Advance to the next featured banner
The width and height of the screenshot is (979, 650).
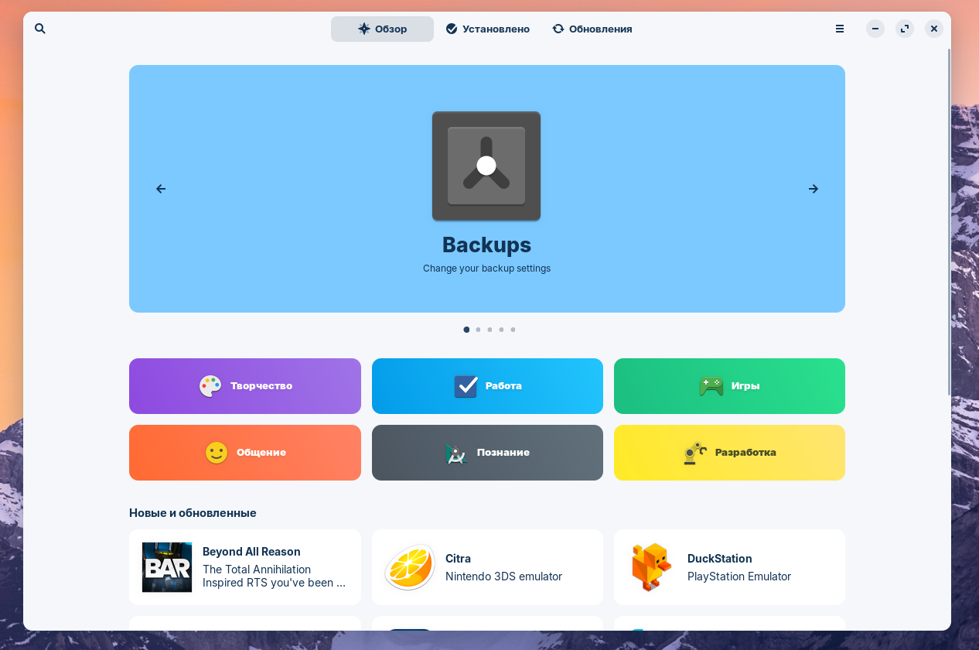(814, 189)
